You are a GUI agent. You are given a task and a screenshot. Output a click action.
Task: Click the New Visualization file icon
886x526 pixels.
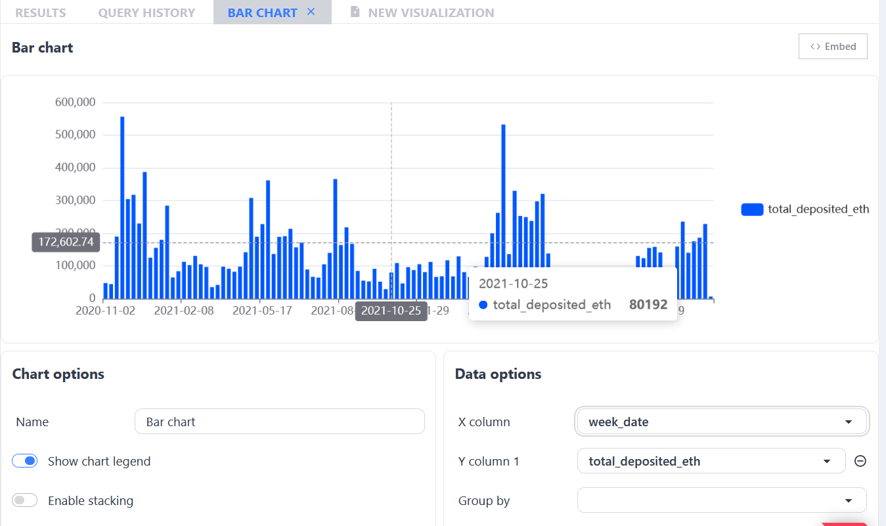click(x=355, y=12)
